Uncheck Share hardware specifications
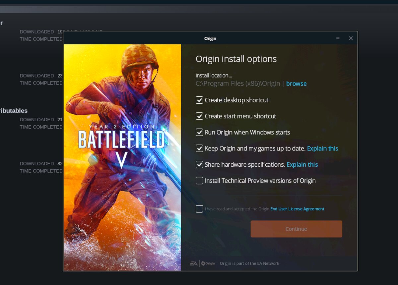This screenshot has height=285, width=398. 199,164
